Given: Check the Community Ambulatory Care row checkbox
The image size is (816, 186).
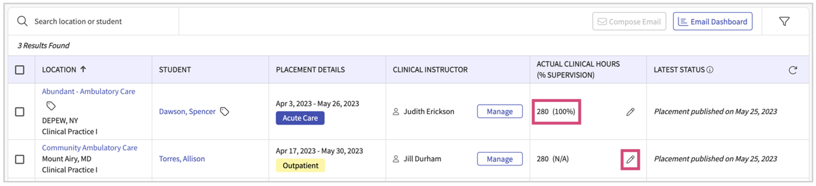Looking at the screenshot, I should tap(20, 159).
